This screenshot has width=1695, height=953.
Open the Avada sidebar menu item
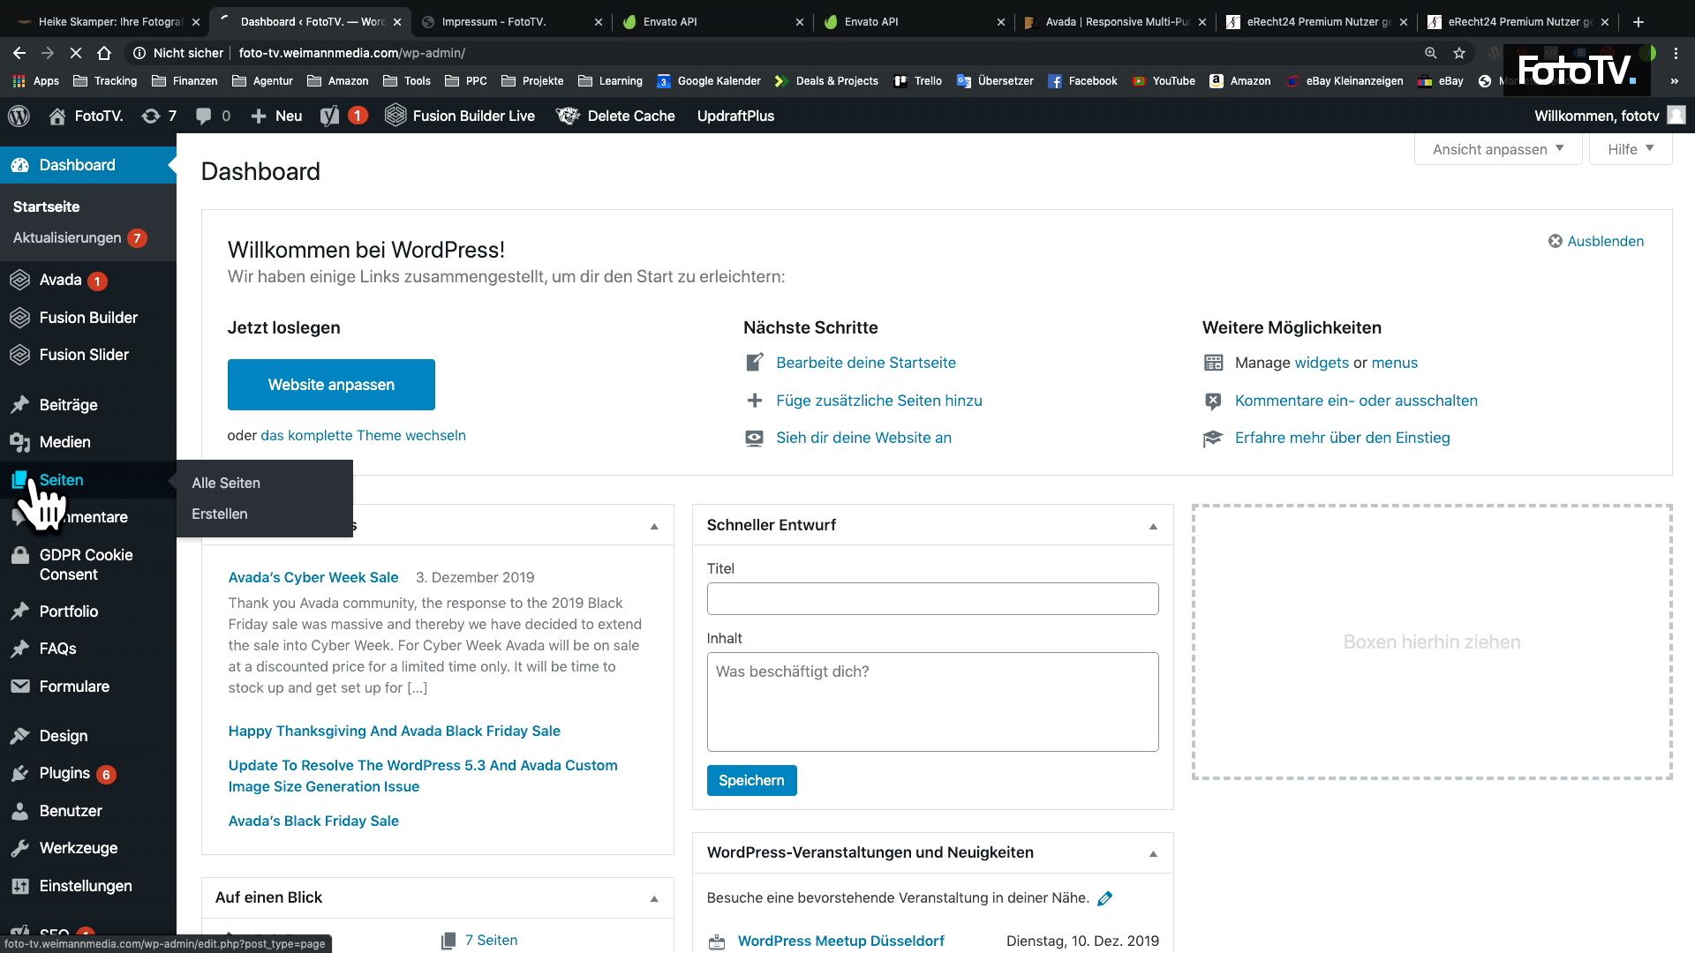60,280
